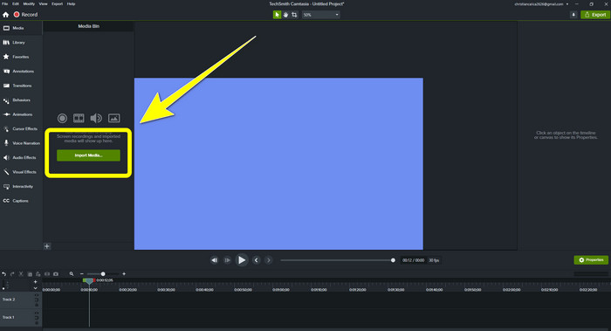Cut the selection with scissors icon

[x=21, y=274]
